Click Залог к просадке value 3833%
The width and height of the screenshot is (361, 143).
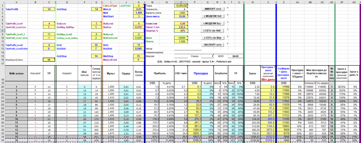tap(341, 87)
